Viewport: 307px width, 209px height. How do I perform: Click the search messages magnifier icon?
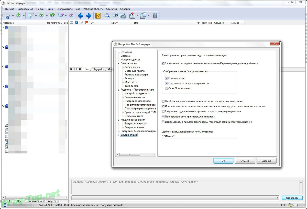point(107,16)
